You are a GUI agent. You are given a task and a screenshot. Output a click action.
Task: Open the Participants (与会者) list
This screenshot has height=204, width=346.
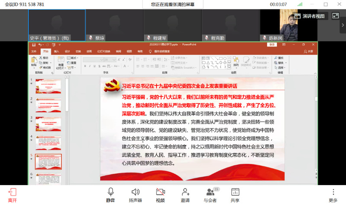click(210, 192)
